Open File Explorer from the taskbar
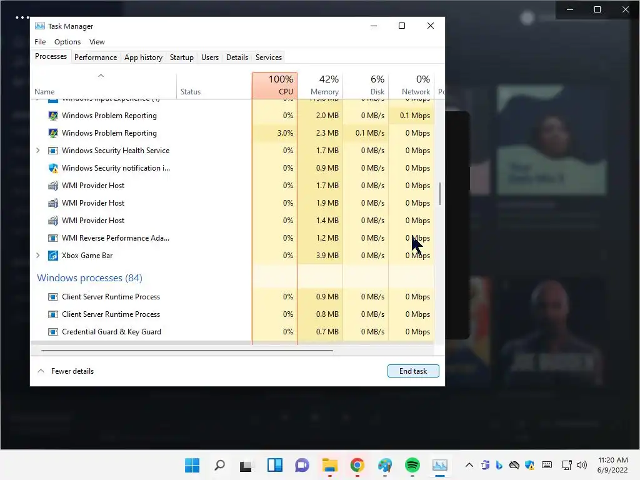Screen dimensions: 640x480 330,465
